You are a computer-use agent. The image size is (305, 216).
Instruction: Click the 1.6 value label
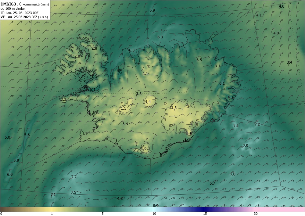coord(189,133)
